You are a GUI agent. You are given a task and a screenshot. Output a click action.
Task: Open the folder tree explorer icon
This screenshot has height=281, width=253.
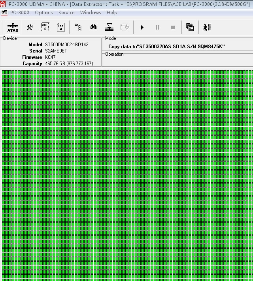78,27
